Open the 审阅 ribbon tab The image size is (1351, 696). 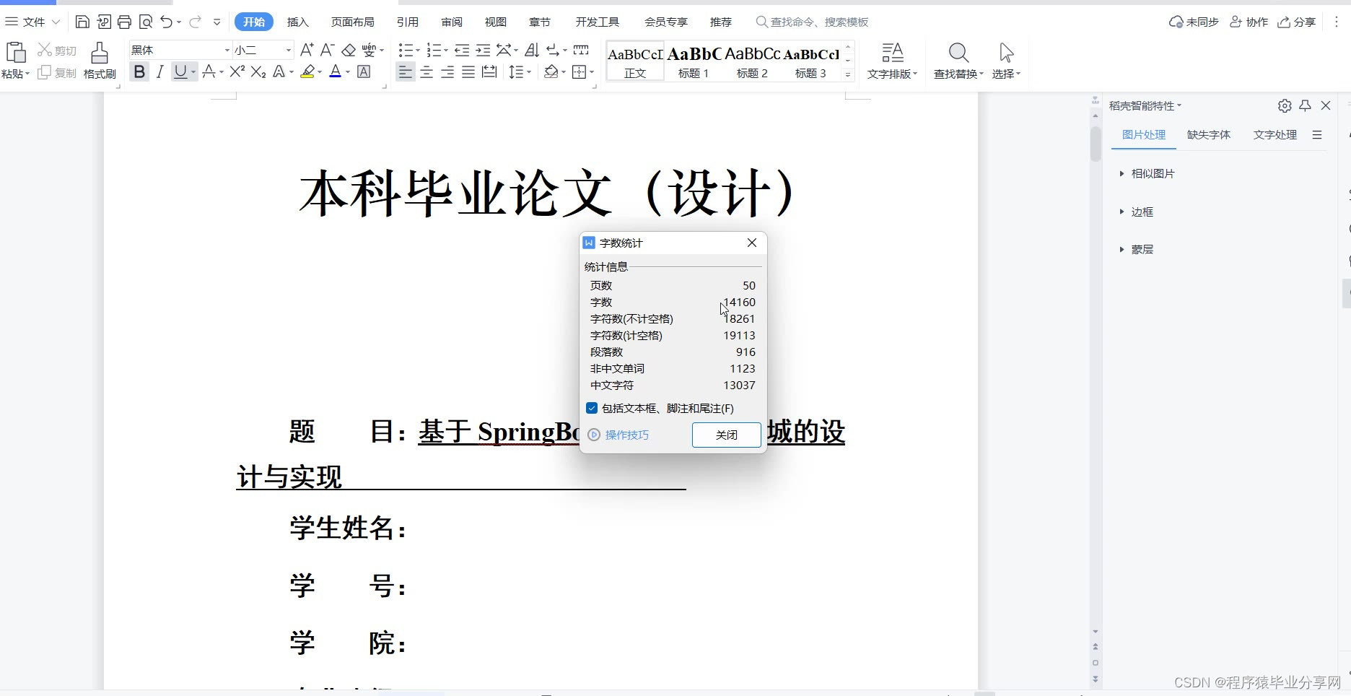pyautogui.click(x=452, y=22)
